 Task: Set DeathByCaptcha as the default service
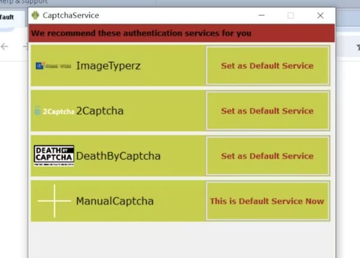267,156
